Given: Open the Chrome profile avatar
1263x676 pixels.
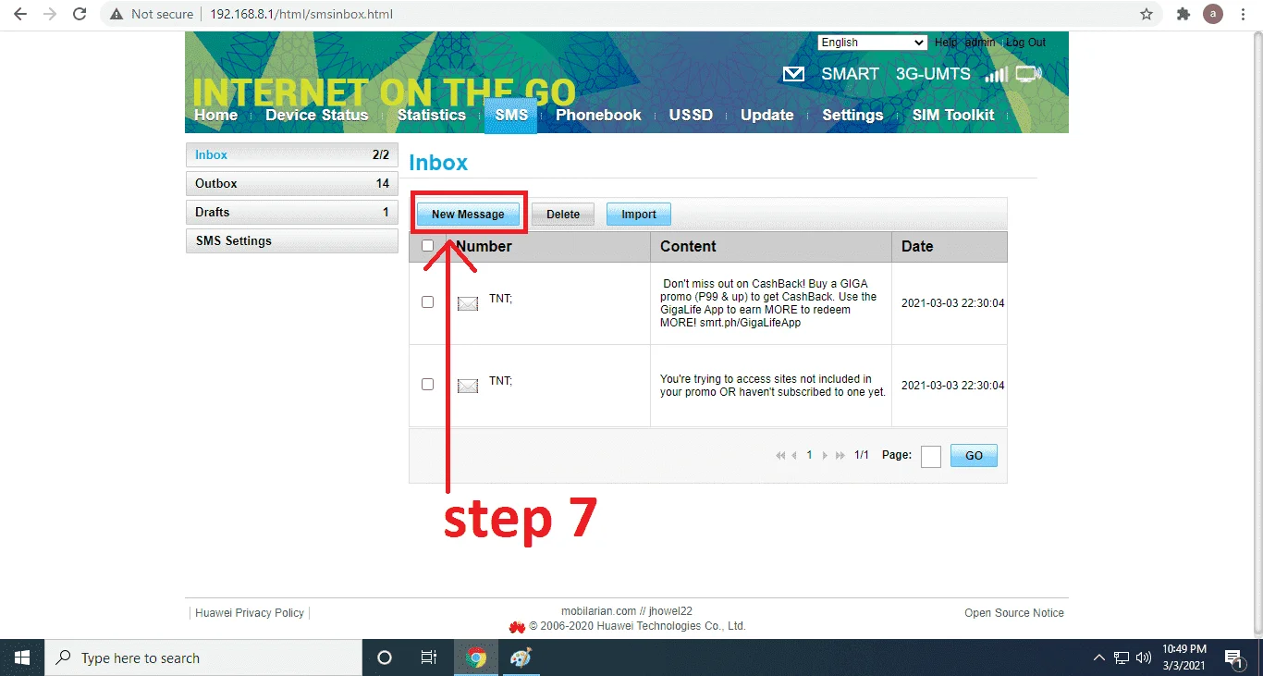Looking at the screenshot, I should point(1213,14).
